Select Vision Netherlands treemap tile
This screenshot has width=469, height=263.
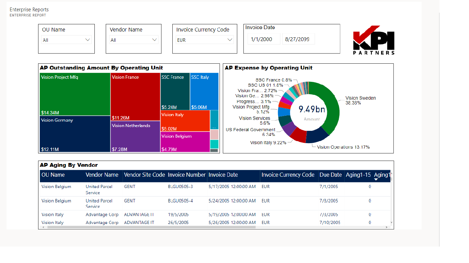[x=135, y=137]
